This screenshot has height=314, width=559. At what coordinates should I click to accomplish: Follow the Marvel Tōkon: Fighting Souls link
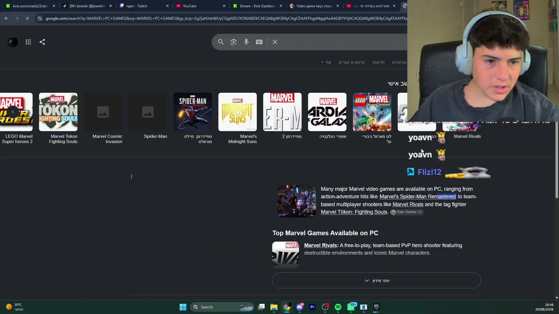coord(354,212)
